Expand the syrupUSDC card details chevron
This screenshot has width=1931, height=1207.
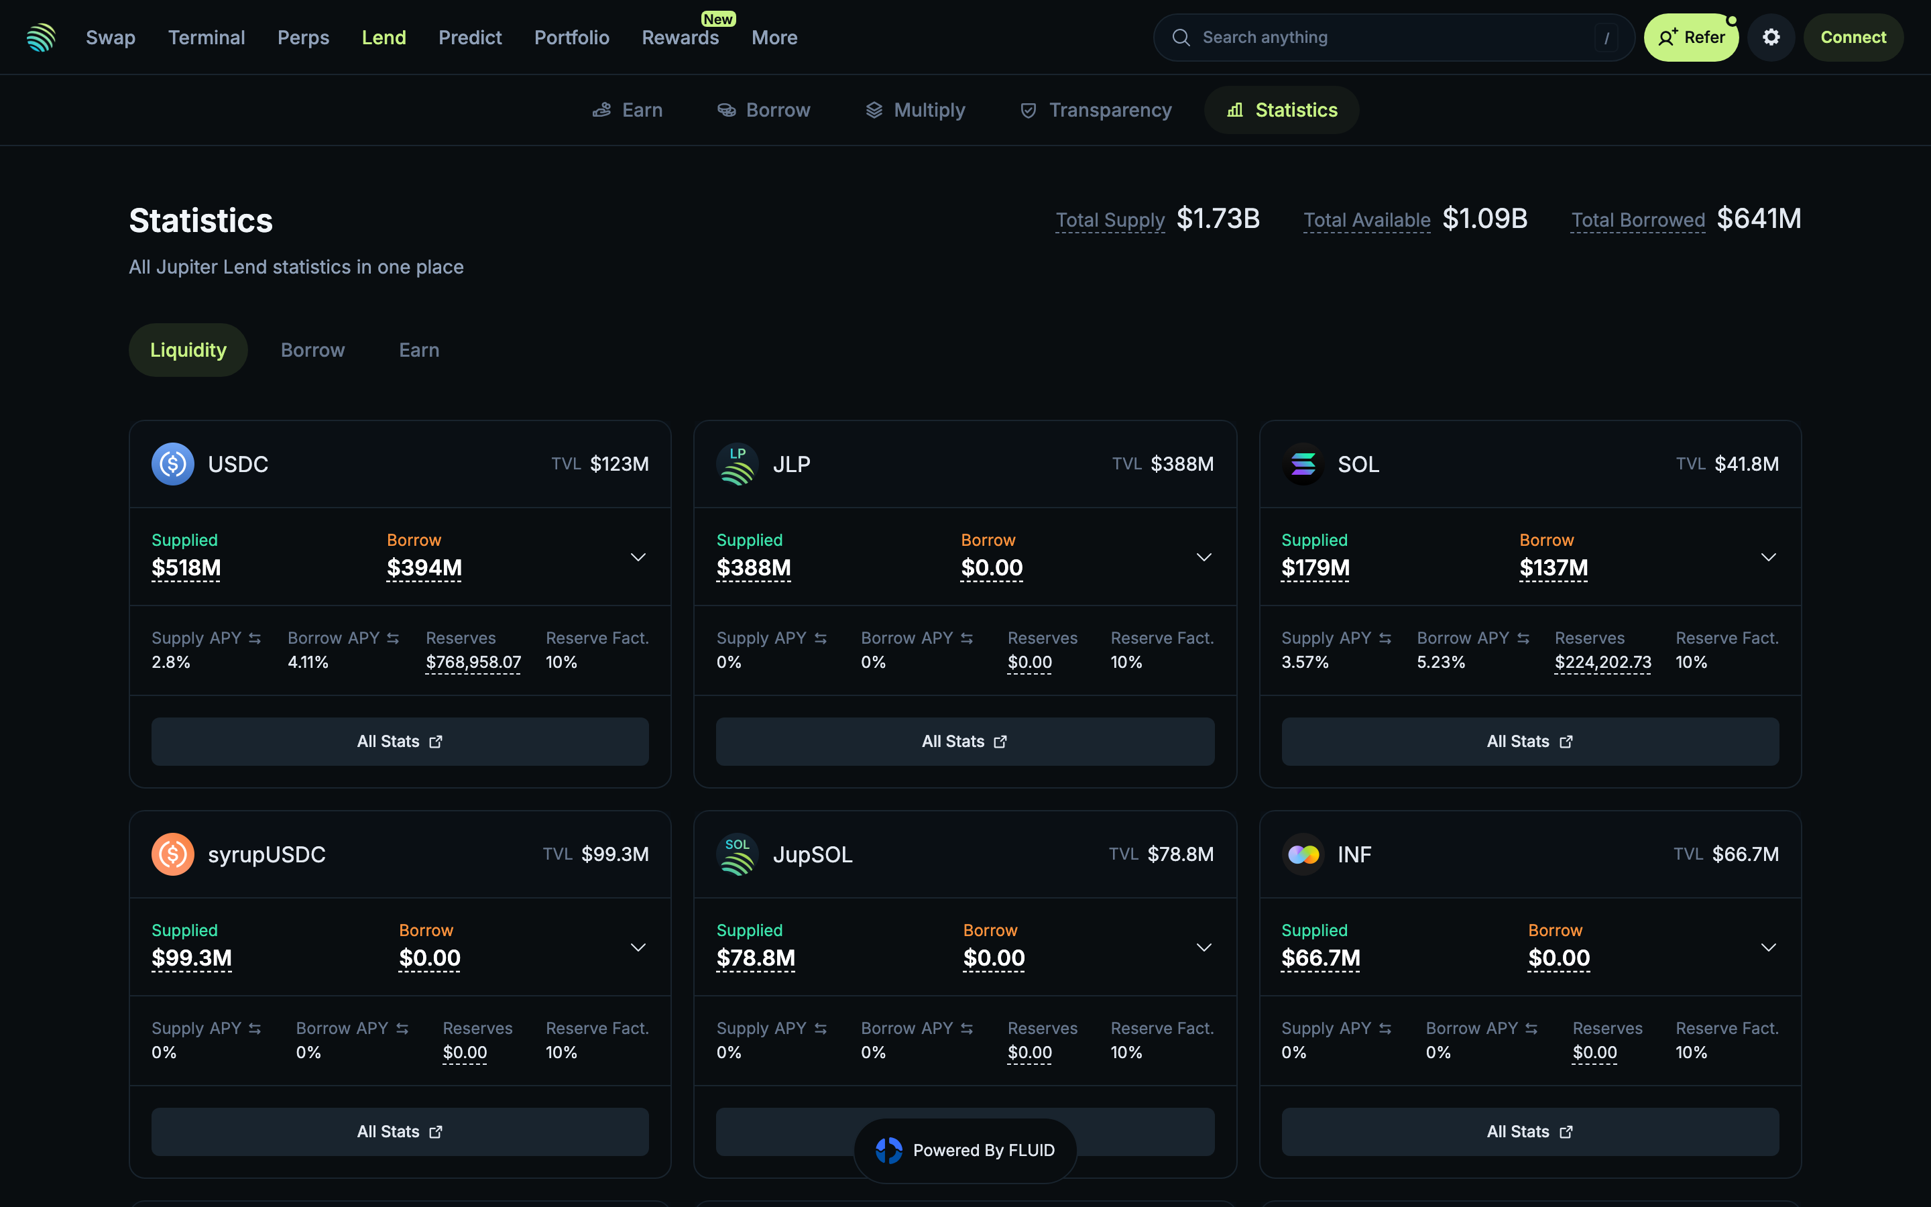click(x=639, y=947)
